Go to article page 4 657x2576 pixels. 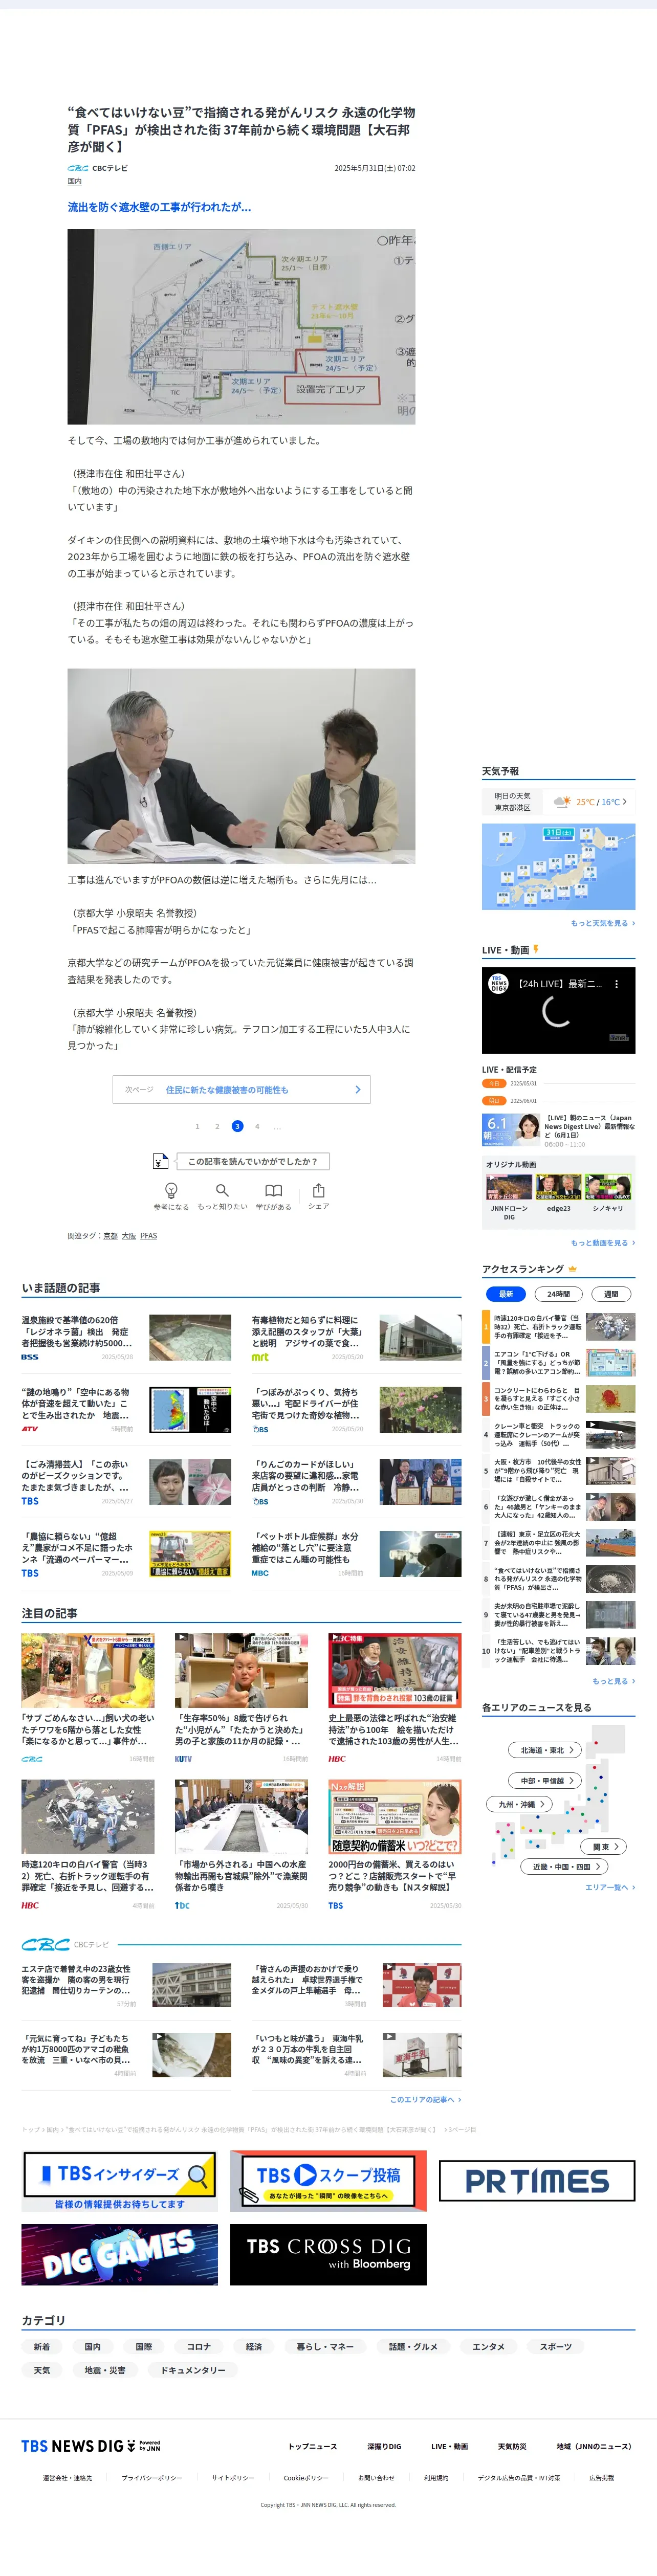(x=257, y=1126)
